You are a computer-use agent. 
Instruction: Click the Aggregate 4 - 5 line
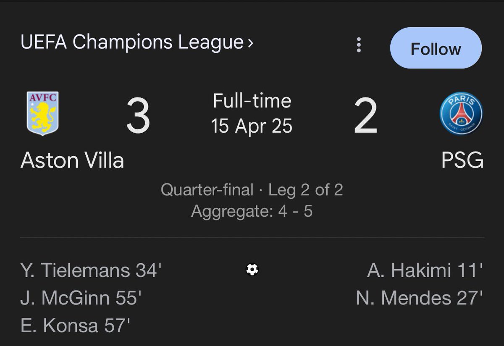click(252, 211)
